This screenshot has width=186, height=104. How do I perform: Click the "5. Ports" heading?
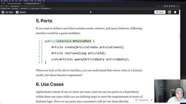coord(44,21)
